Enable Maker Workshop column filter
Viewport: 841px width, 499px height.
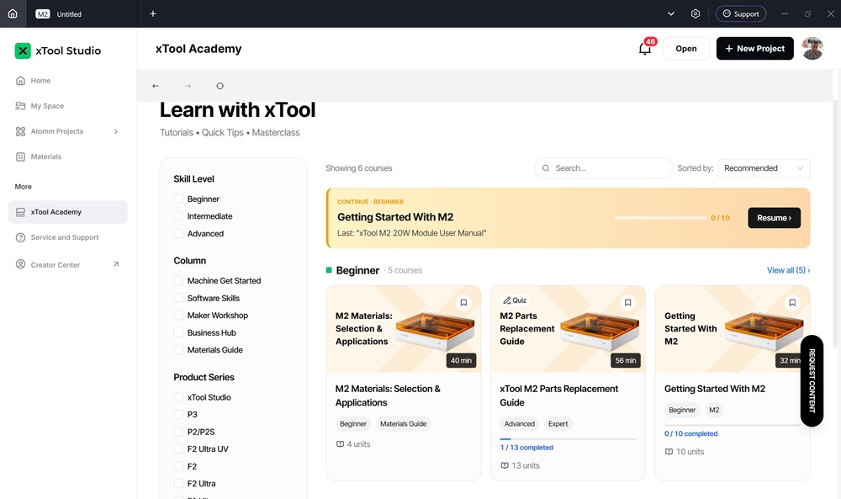pos(178,315)
